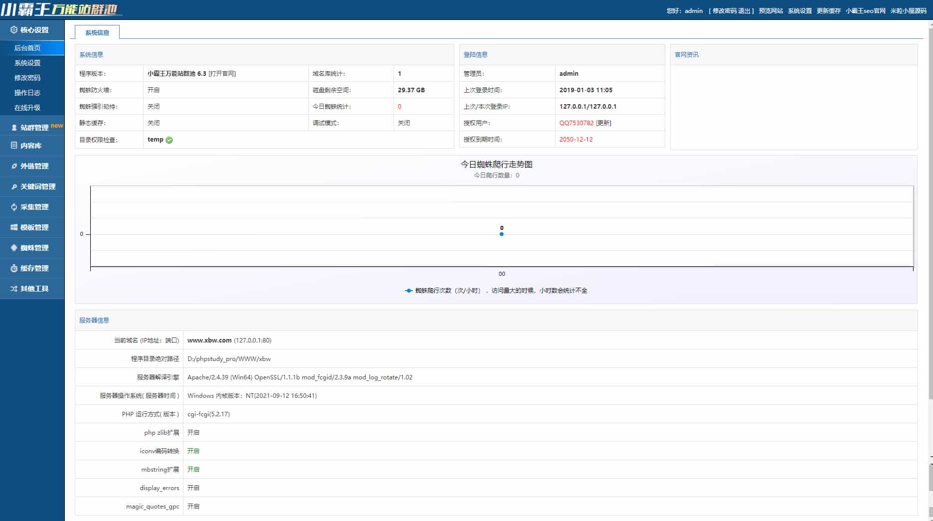Click the blue data point on the chart
Viewport: 933px width, 521px height.
502,234
